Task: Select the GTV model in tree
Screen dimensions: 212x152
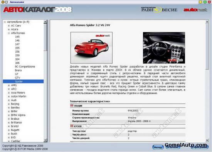Action: [x=18, y=78]
